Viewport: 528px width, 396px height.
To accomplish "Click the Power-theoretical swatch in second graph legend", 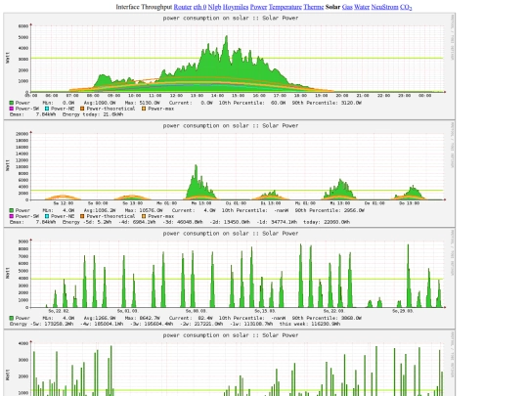I will [82, 216].
